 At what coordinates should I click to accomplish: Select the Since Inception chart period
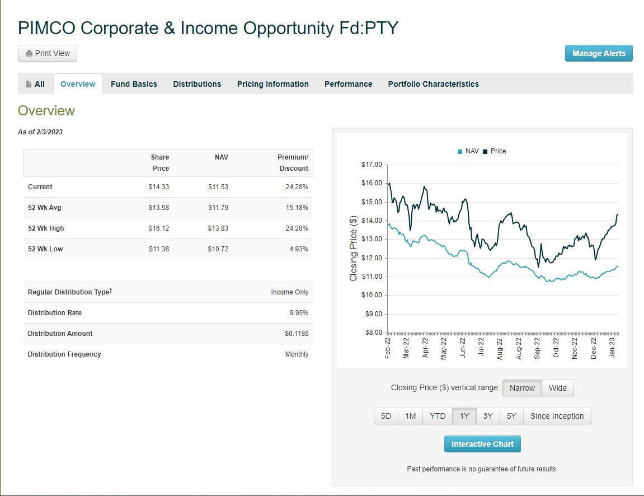tap(557, 416)
